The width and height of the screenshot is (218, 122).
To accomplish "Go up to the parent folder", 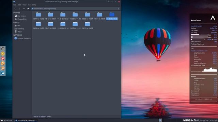I will click(24, 8).
